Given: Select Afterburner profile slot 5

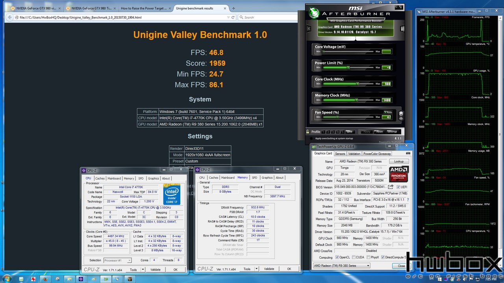Looking at the screenshot, I should point(343,132).
